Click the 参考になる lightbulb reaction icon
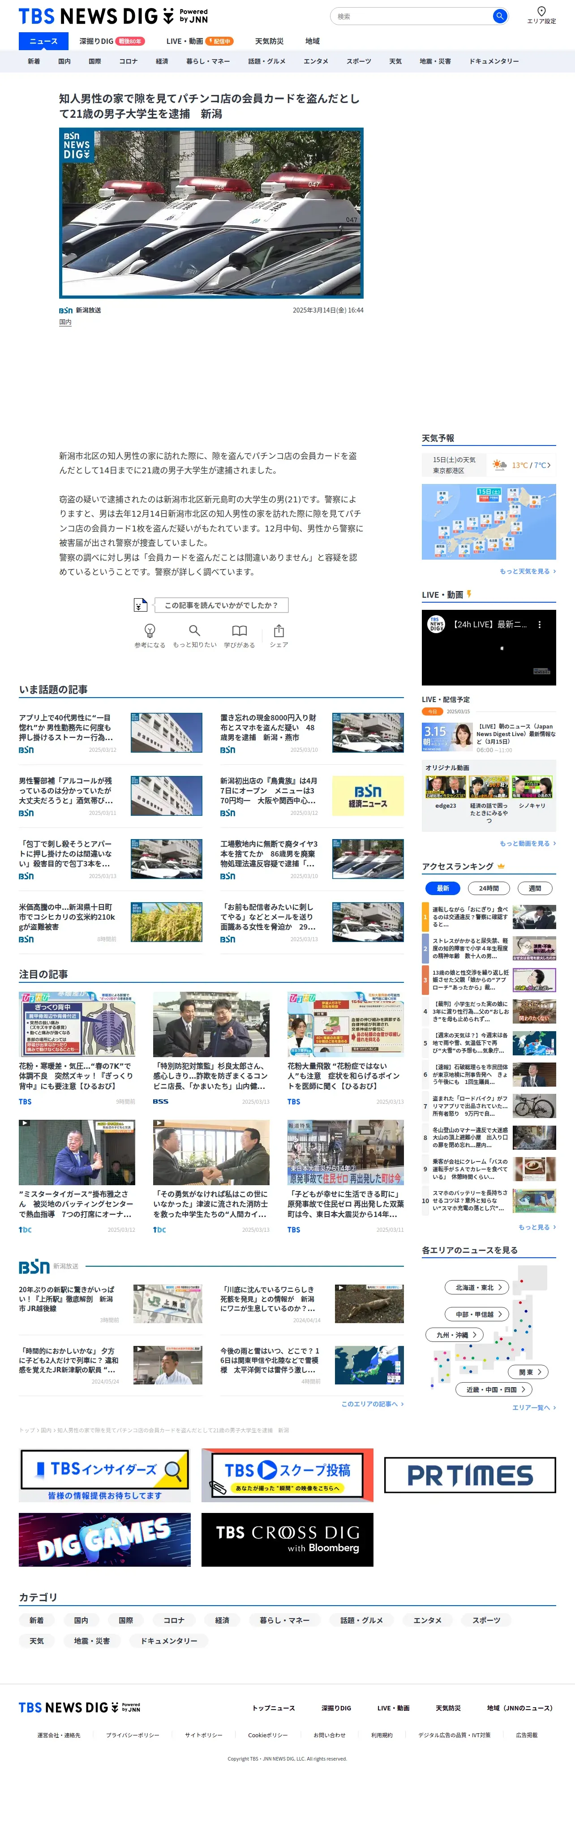This screenshot has height=1821, width=575. point(150,630)
